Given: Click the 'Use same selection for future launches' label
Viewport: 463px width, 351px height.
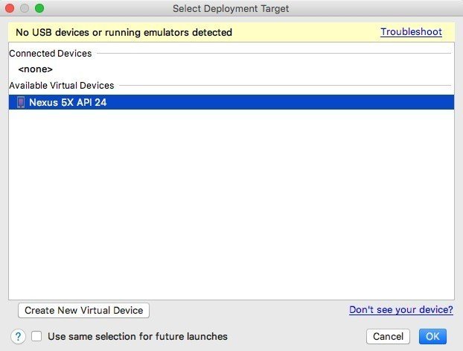Looking at the screenshot, I should pyautogui.click(x=138, y=337).
